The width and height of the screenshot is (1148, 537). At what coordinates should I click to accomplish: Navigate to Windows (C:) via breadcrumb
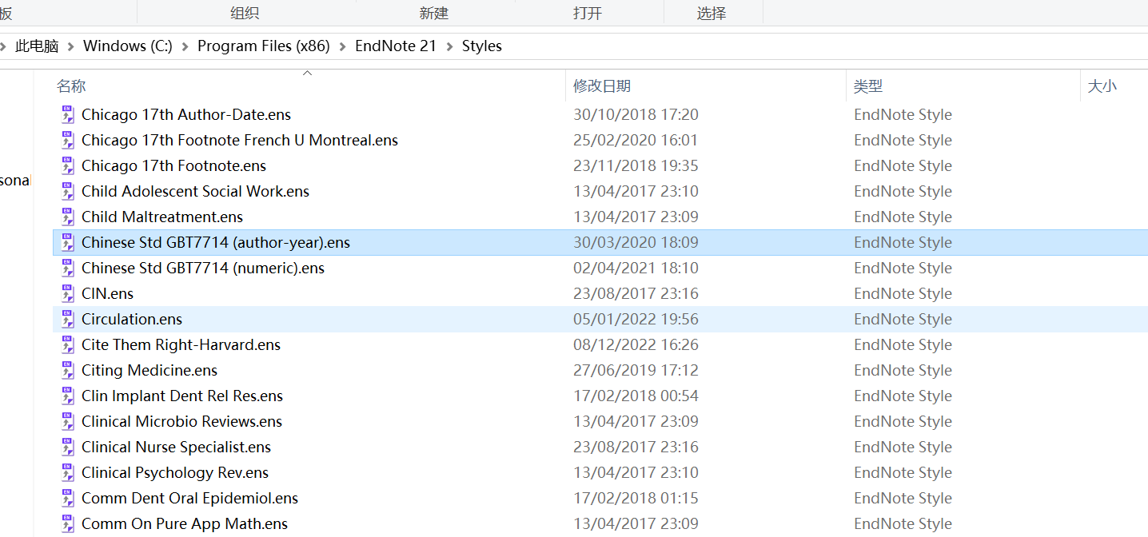tap(127, 46)
